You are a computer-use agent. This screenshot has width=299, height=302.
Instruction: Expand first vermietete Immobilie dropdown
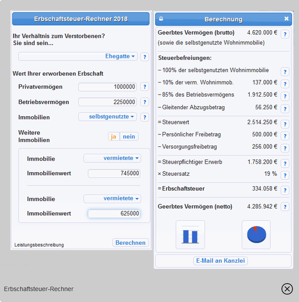(112, 158)
